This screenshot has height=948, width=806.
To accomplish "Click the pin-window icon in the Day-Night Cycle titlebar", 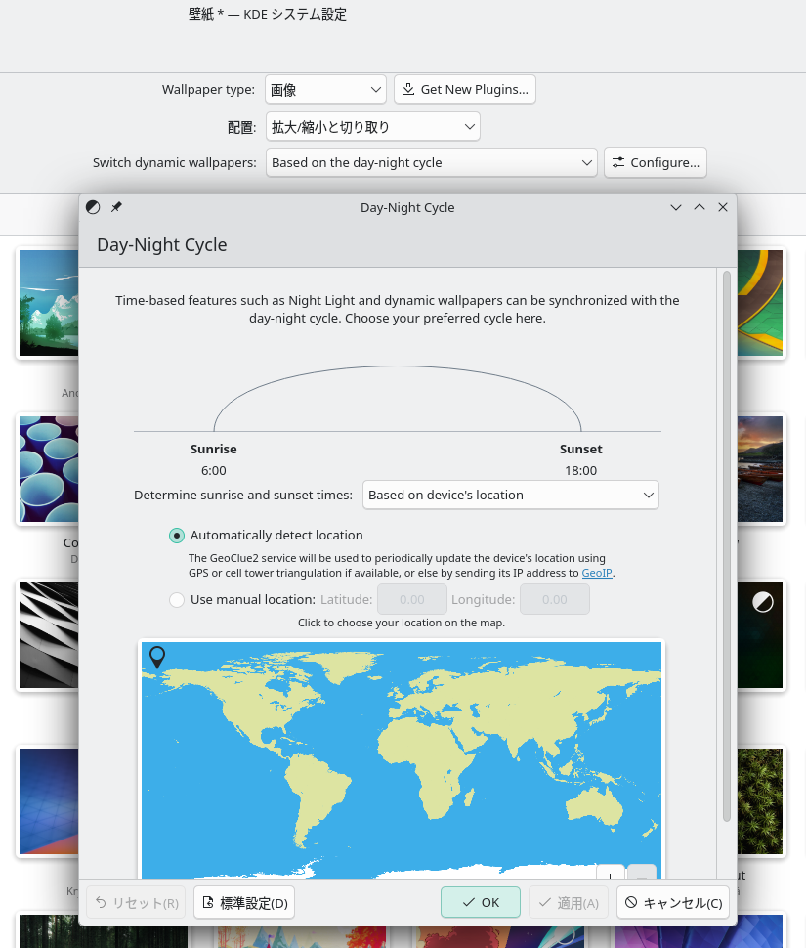I will [116, 207].
